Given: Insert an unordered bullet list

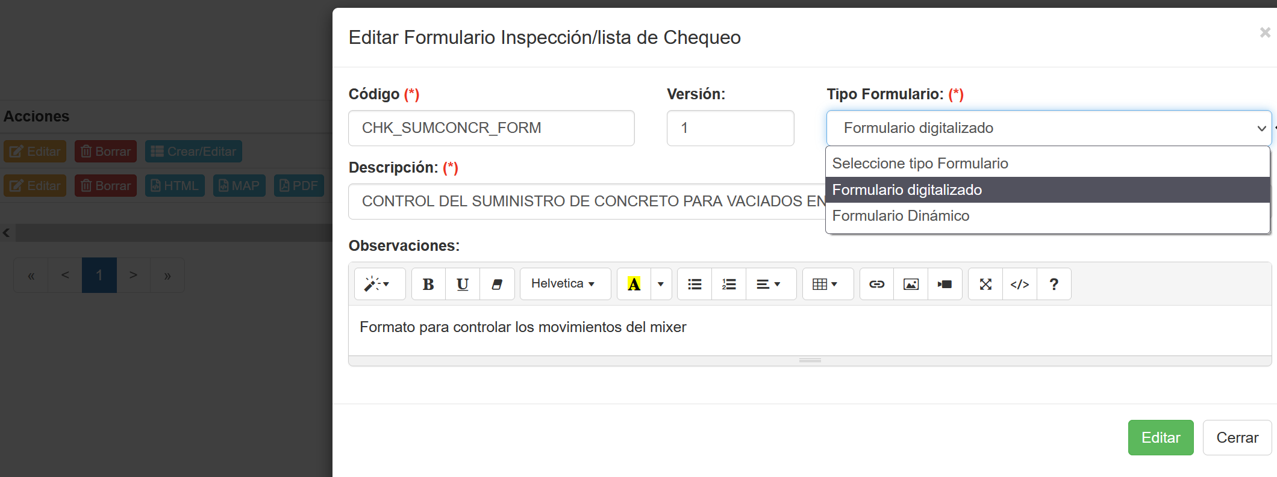Looking at the screenshot, I should click(x=695, y=284).
